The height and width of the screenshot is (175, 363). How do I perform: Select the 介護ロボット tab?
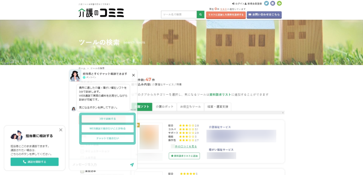[x=164, y=107]
